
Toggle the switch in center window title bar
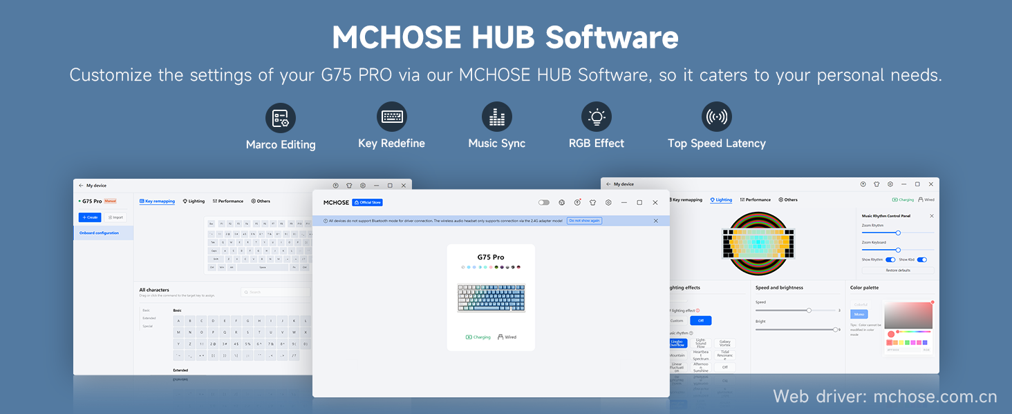(544, 202)
